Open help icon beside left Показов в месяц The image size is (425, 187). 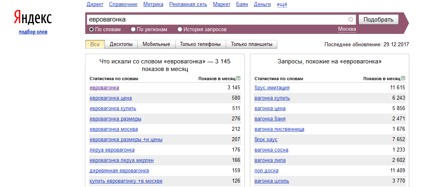pyautogui.click(x=238, y=79)
